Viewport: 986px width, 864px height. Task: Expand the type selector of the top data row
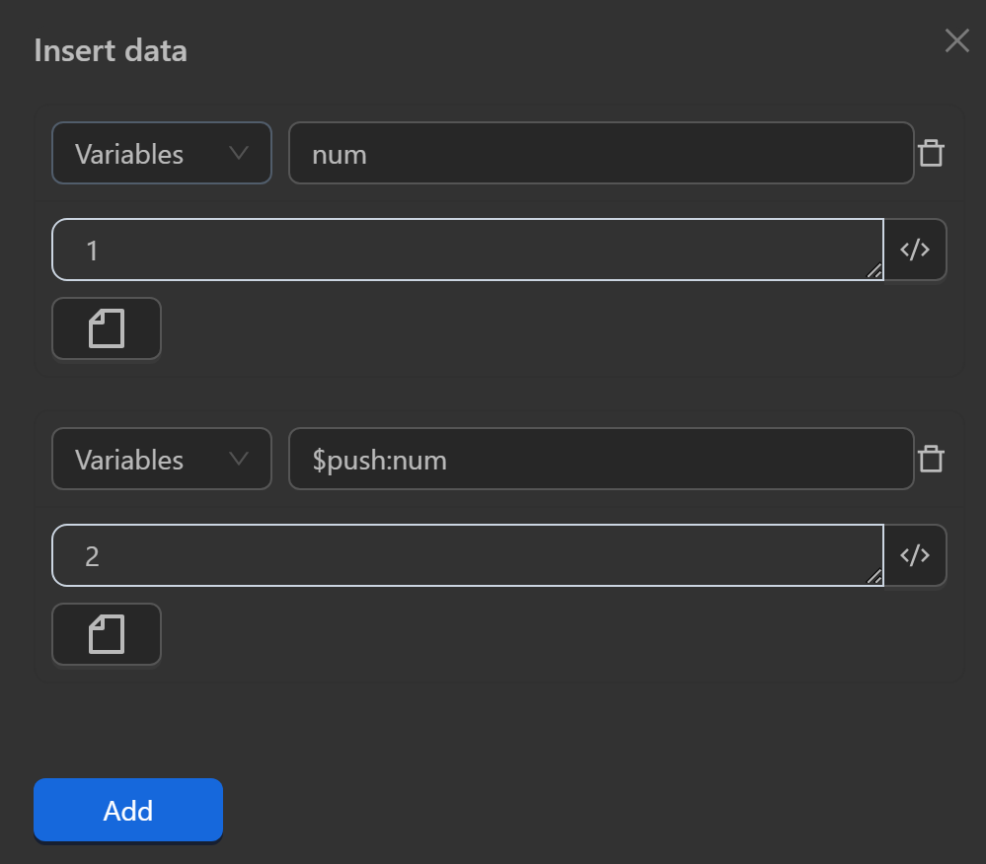coord(161,153)
